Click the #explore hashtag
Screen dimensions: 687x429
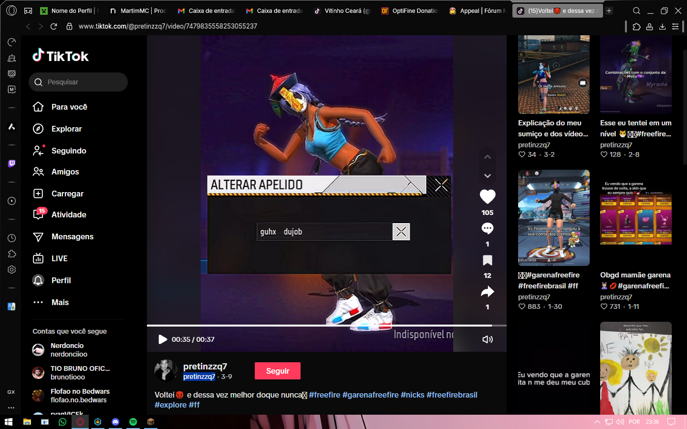pyautogui.click(x=170, y=405)
